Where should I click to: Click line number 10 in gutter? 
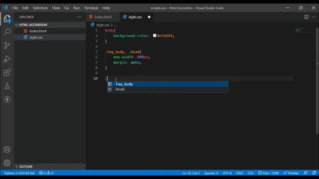[95, 79]
